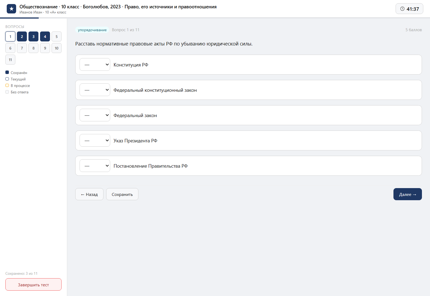Viewport: 430px width, 296px height.
Task: Click the text Указ Президента РФ
Action: coord(135,141)
